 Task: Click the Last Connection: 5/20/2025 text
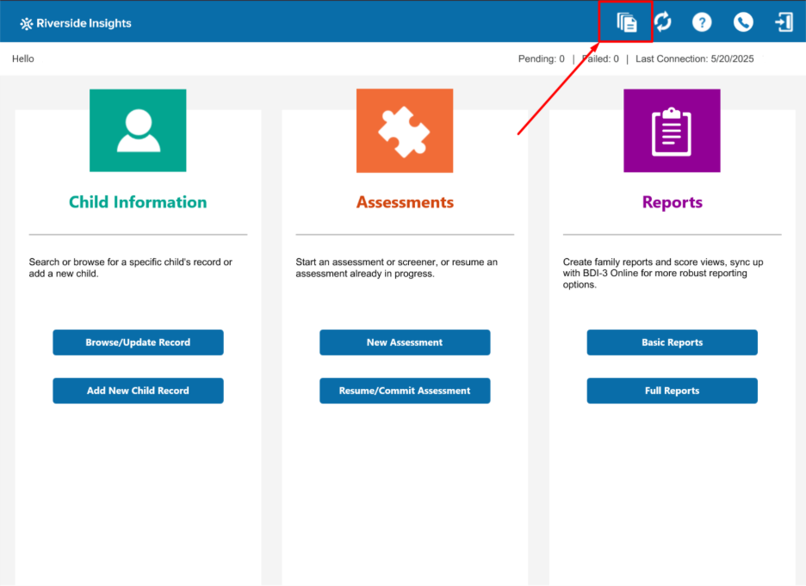(694, 59)
